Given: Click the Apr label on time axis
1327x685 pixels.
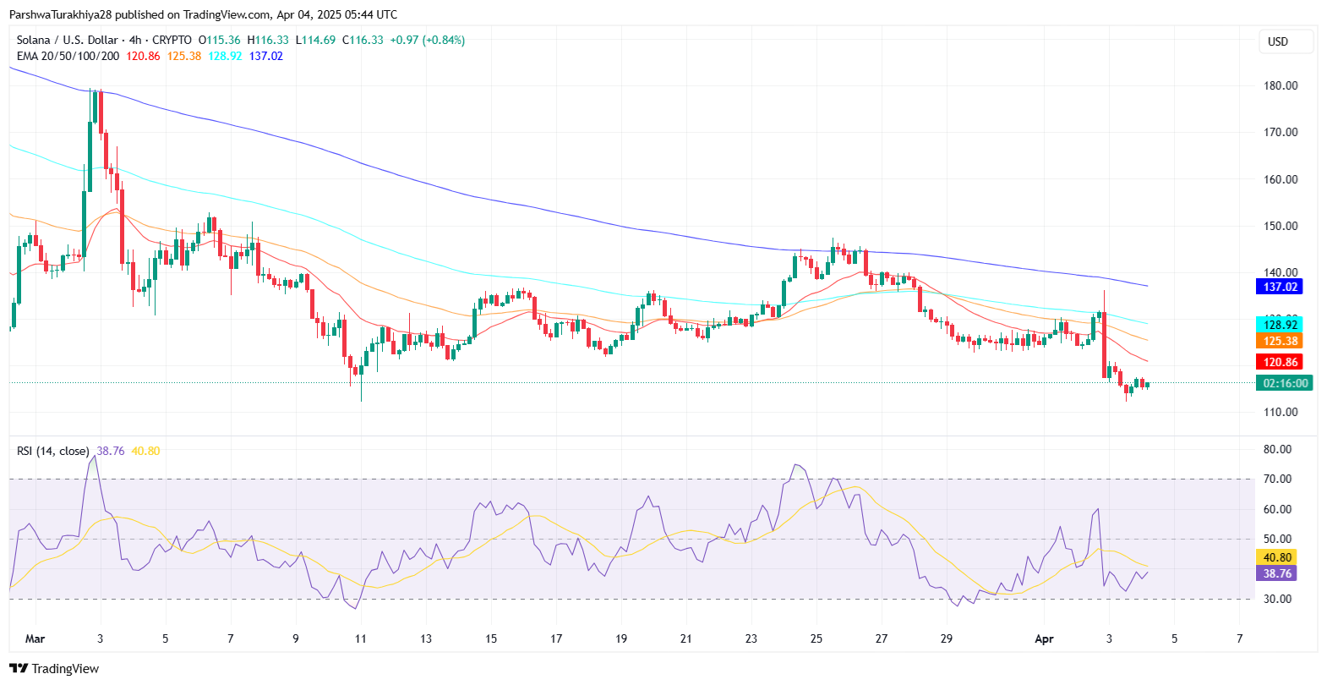Looking at the screenshot, I should [x=1044, y=638].
